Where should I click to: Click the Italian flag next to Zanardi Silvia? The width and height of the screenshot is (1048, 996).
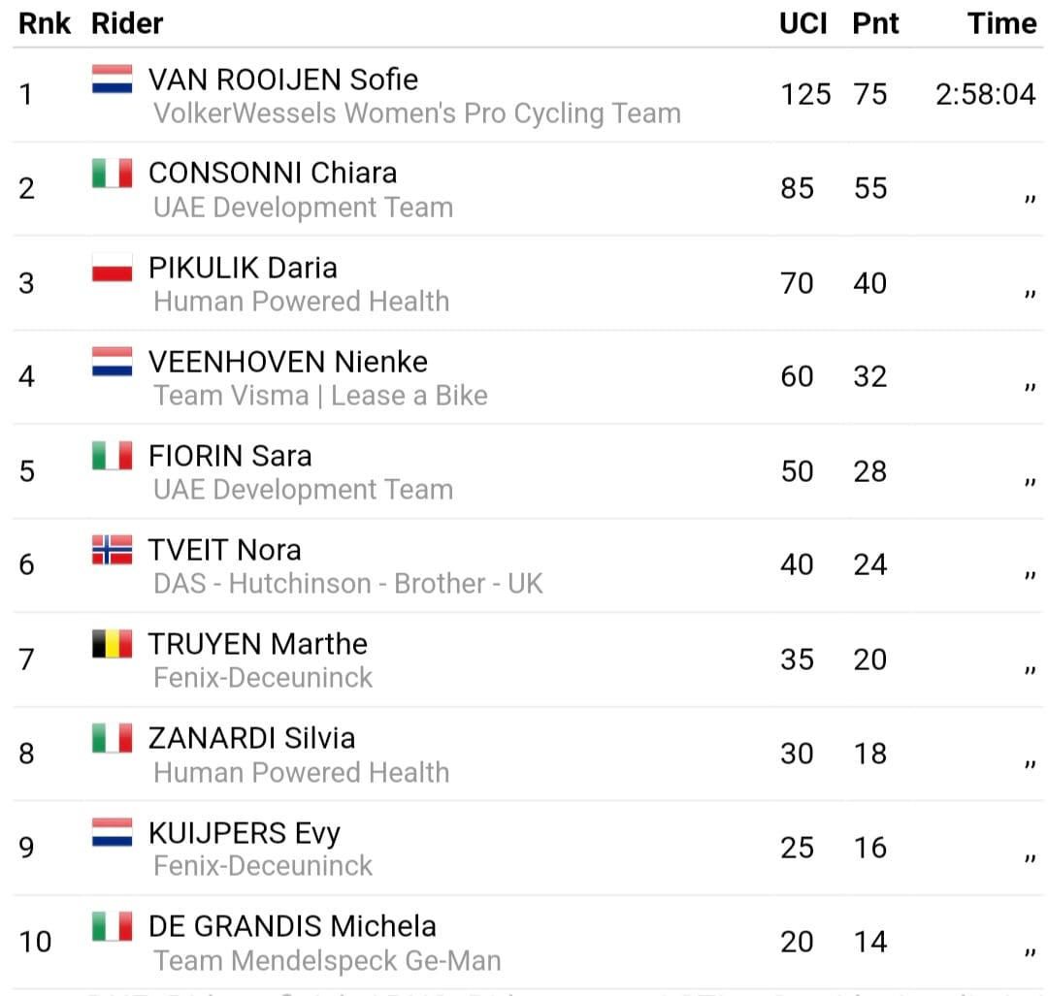coord(112,738)
